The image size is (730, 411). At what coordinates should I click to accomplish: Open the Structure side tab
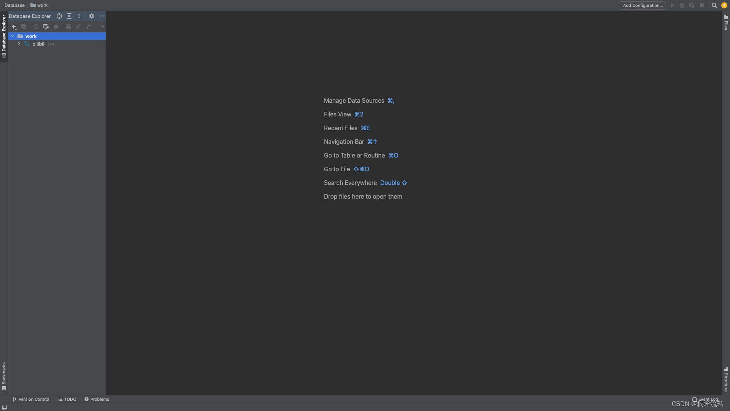coord(726,379)
